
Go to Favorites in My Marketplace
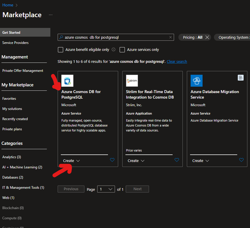click(9, 99)
